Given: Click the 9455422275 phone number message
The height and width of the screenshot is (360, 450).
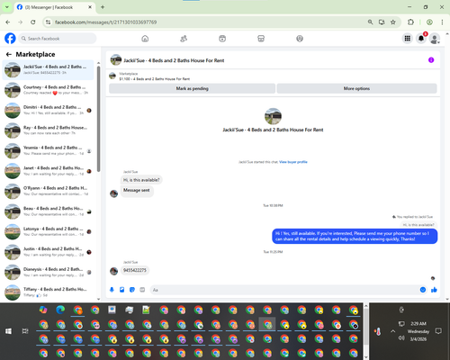Looking at the screenshot, I should point(135,270).
